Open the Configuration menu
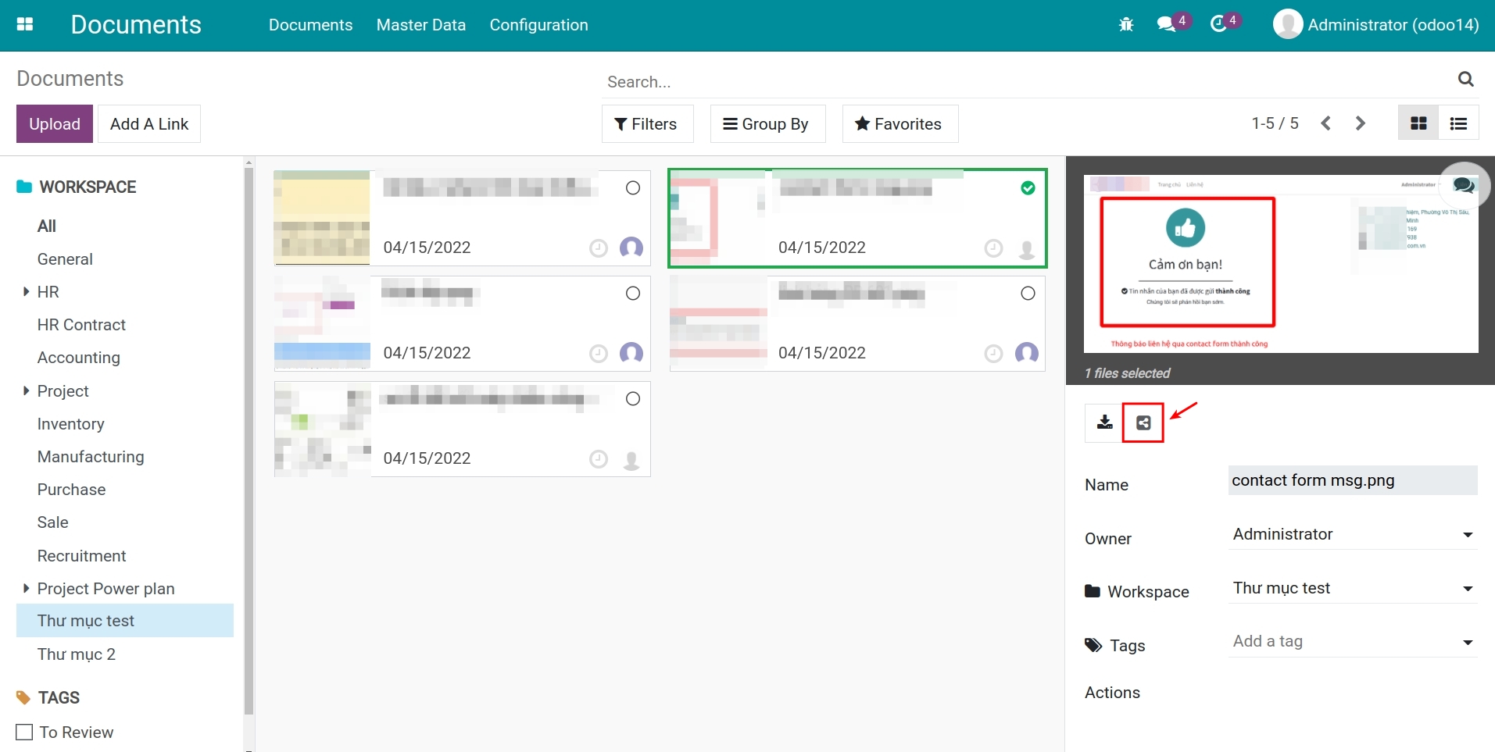 [x=538, y=24]
